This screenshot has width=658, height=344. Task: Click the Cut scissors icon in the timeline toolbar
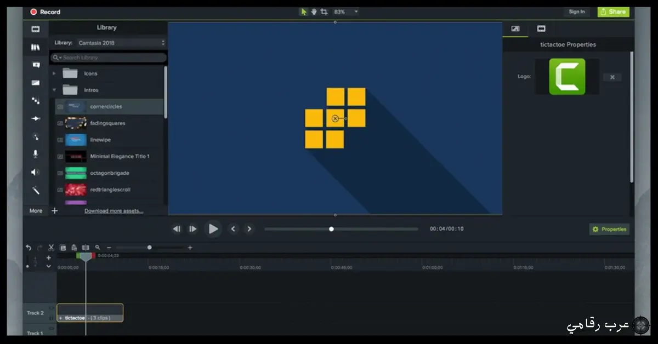coord(51,248)
